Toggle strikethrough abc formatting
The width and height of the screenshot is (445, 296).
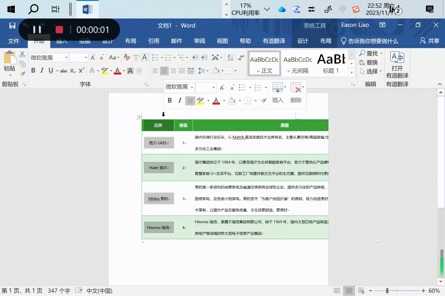tap(64, 71)
